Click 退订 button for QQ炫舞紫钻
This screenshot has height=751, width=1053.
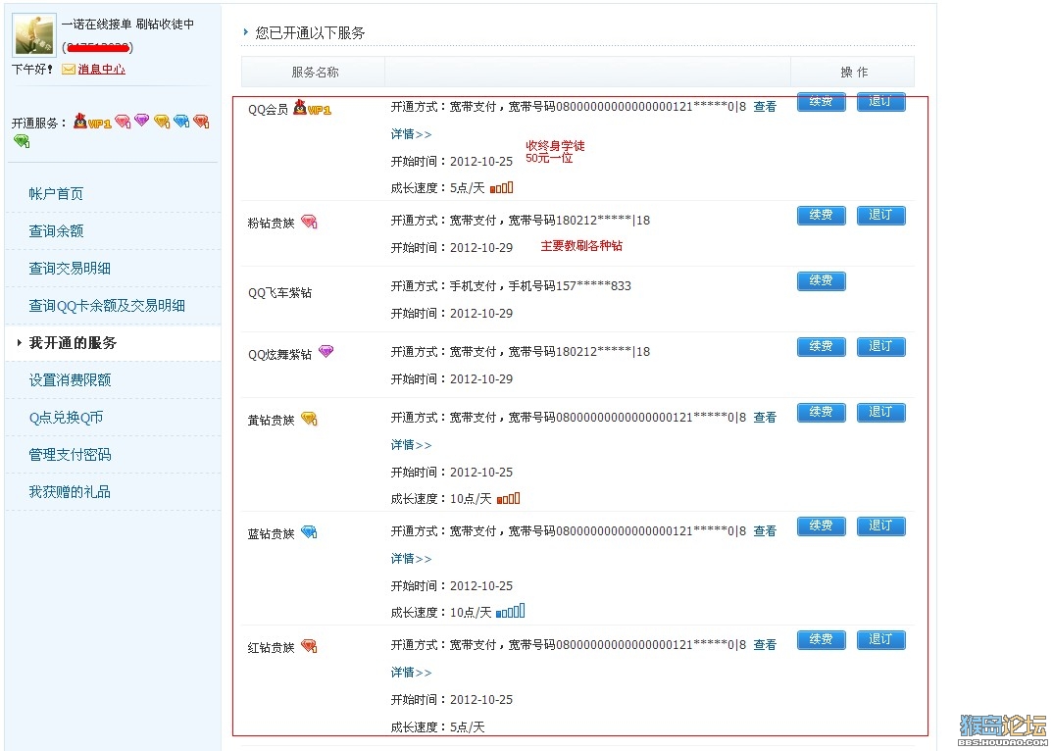(881, 347)
